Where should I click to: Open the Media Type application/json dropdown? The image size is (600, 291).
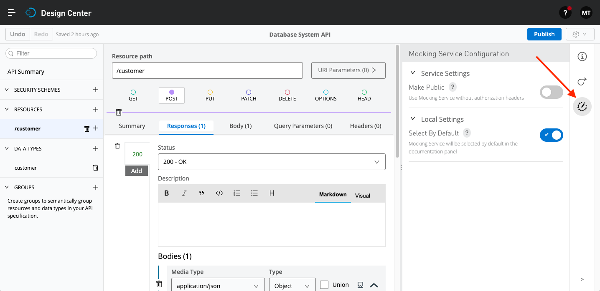pyautogui.click(x=218, y=286)
